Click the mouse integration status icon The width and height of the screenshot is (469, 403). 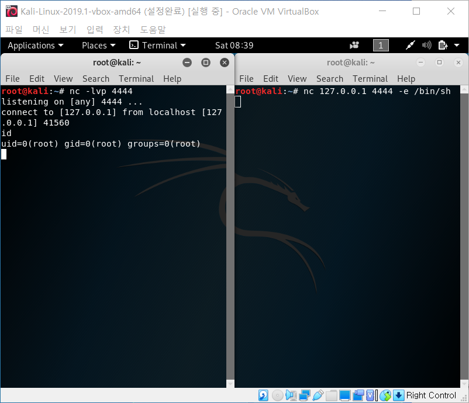[x=385, y=395]
